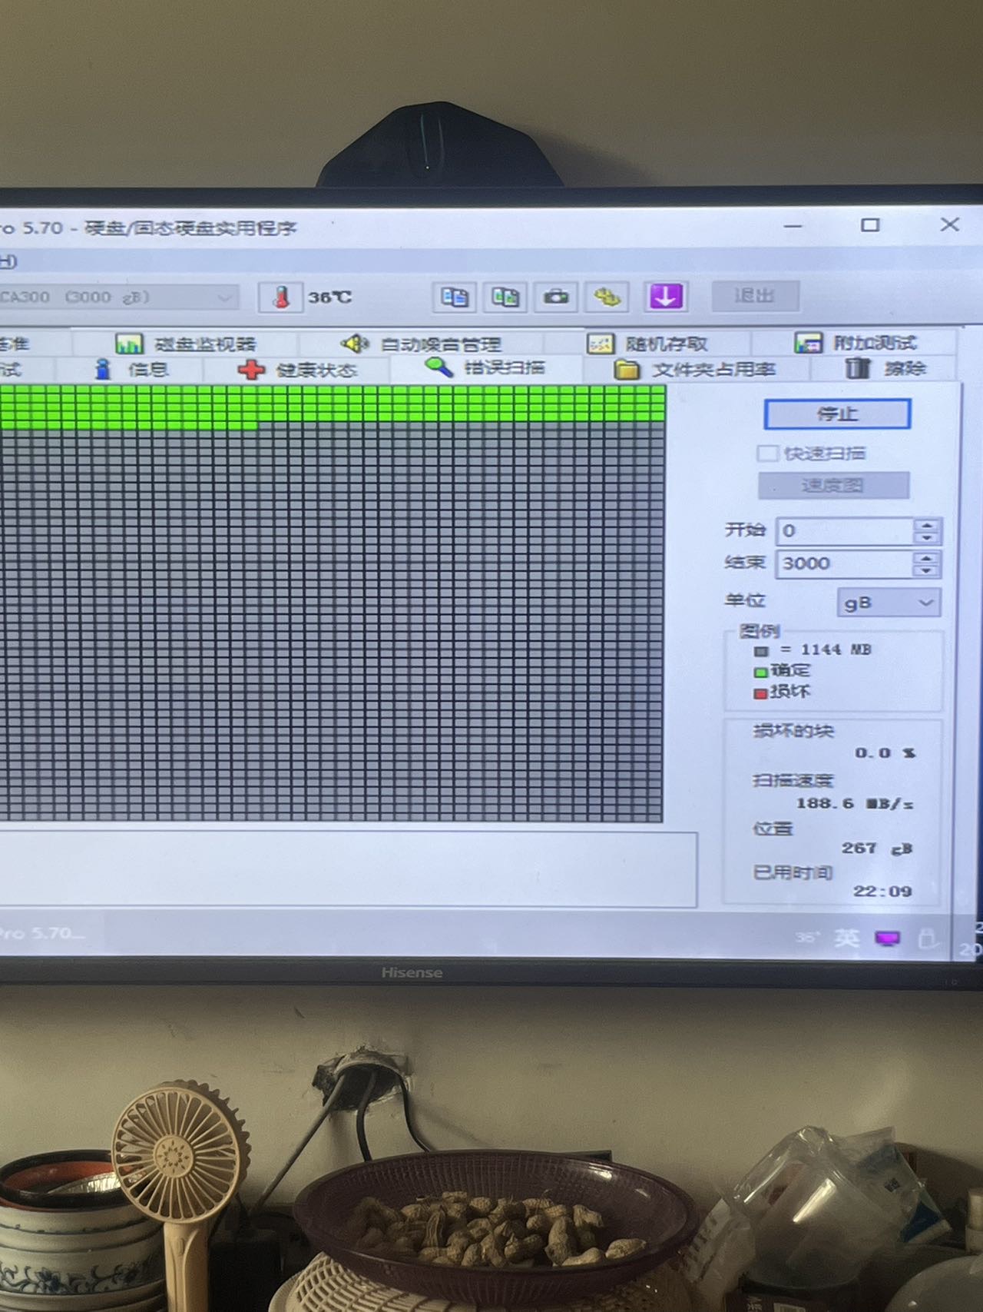
Task: Increase the 开始 start value spinner
Action: point(927,525)
